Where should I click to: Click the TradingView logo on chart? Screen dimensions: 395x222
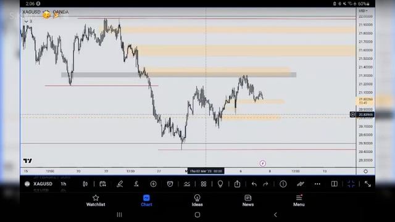coord(28,160)
